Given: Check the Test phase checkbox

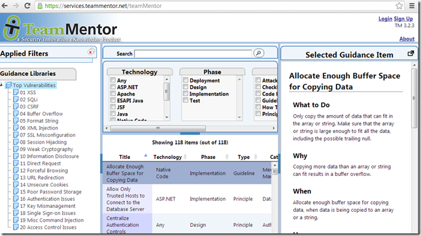Looking at the screenshot, I should click(186, 100).
